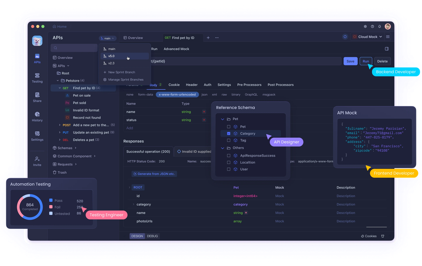The height and width of the screenshot is (266, 422).
Task: Click the plus icon to add new tab
Action: pos(208,38)
